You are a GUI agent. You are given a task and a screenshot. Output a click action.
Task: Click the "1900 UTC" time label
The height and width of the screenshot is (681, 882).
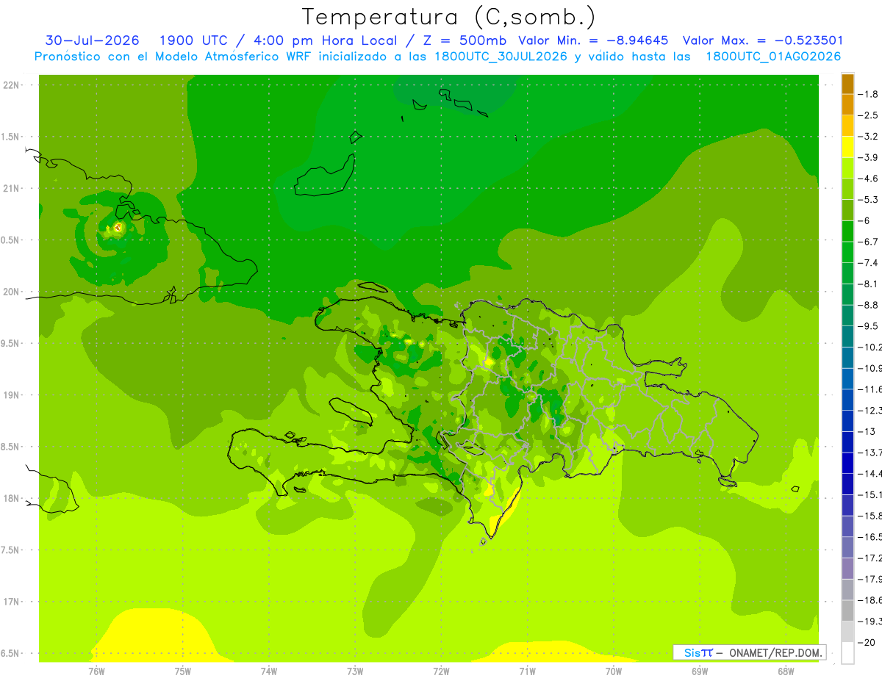193,40
